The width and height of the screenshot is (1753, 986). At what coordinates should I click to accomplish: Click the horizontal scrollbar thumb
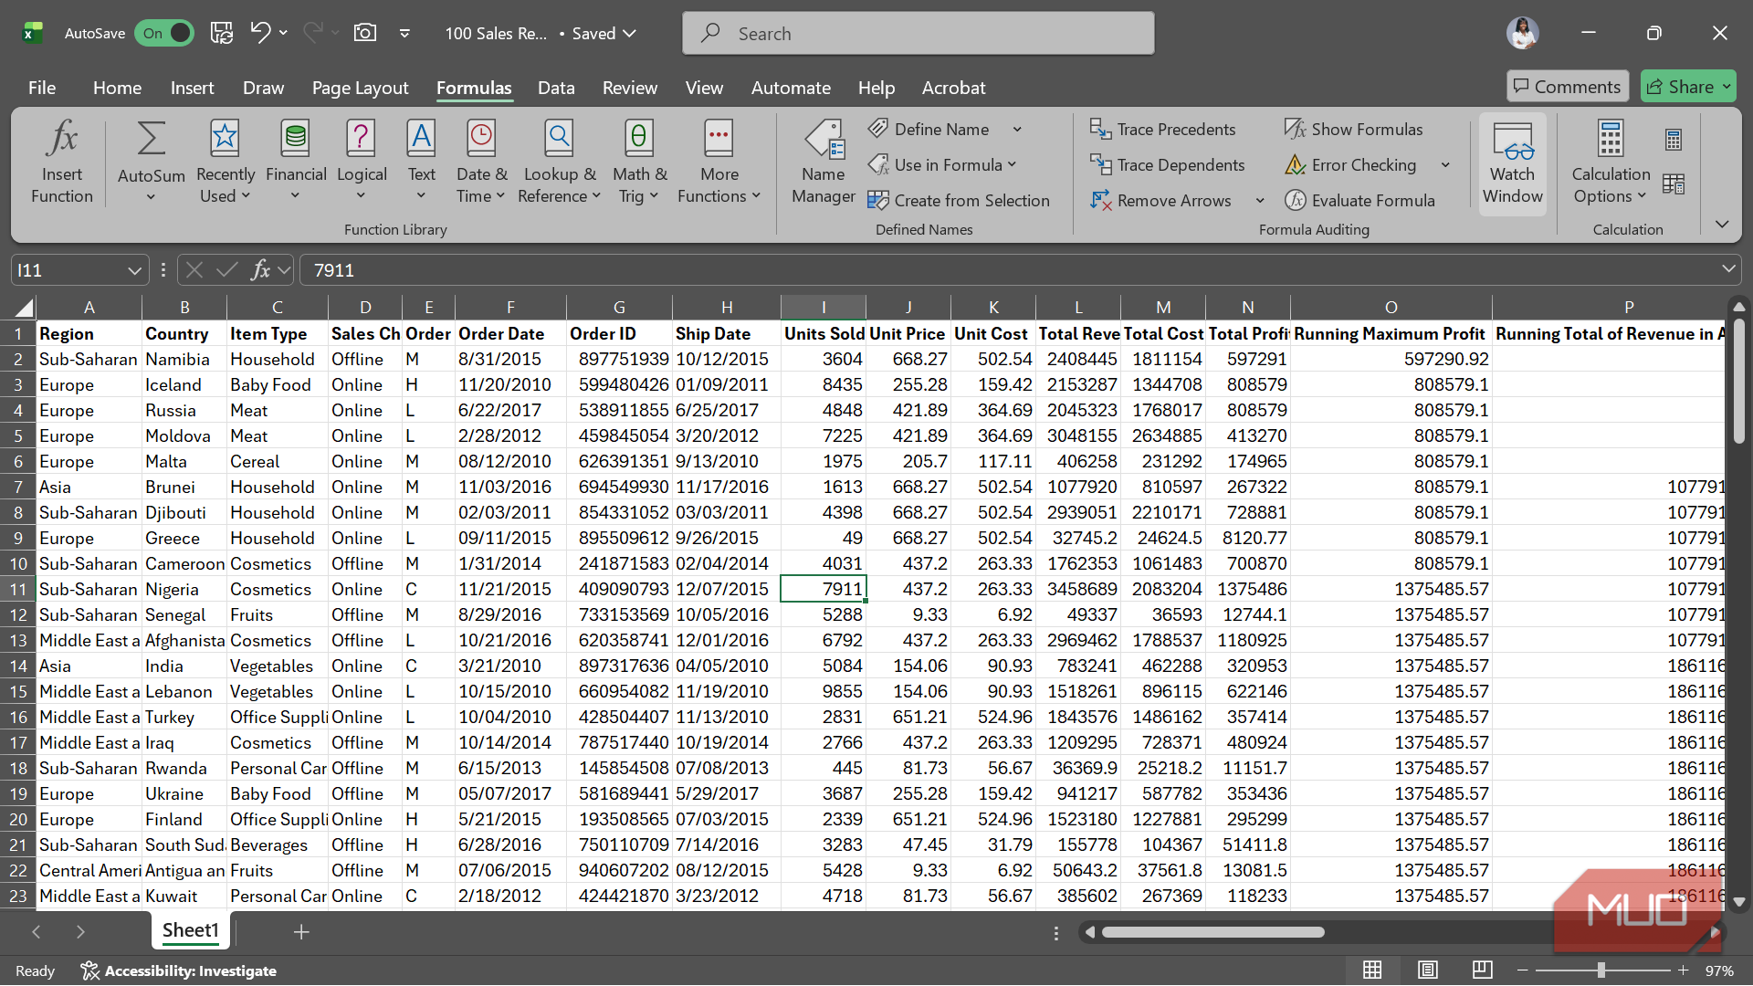point(1212,932)
